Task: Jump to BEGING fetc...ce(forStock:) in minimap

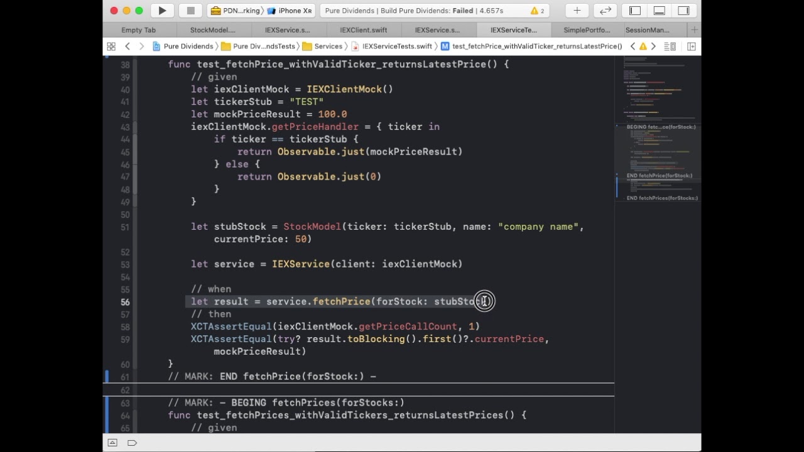Action: 661,127
